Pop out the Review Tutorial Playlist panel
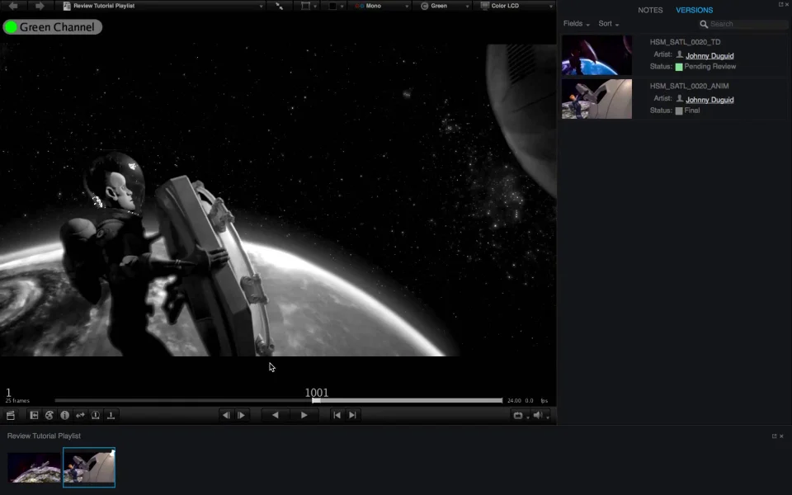 [774, 436]
